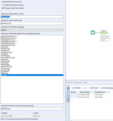Select format yyyy-MM-dd hh:mm:ss
113x121 pixels.
pyautogui.click(x=32, y=36)
